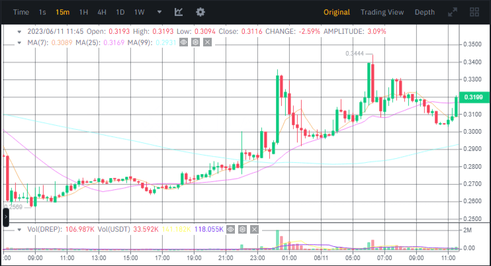Viewport: 491px width, 266px height.
Task: Click the MA(25) value 0.3169
Action: pyautogui.click(x=114, y=42)
